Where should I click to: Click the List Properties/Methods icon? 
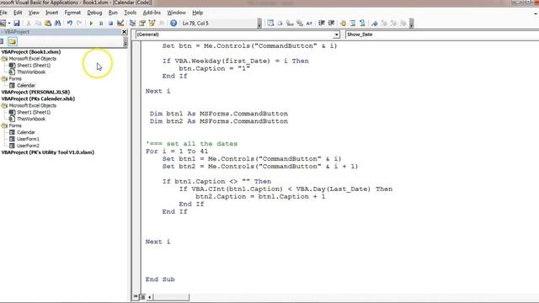[270, 23]
